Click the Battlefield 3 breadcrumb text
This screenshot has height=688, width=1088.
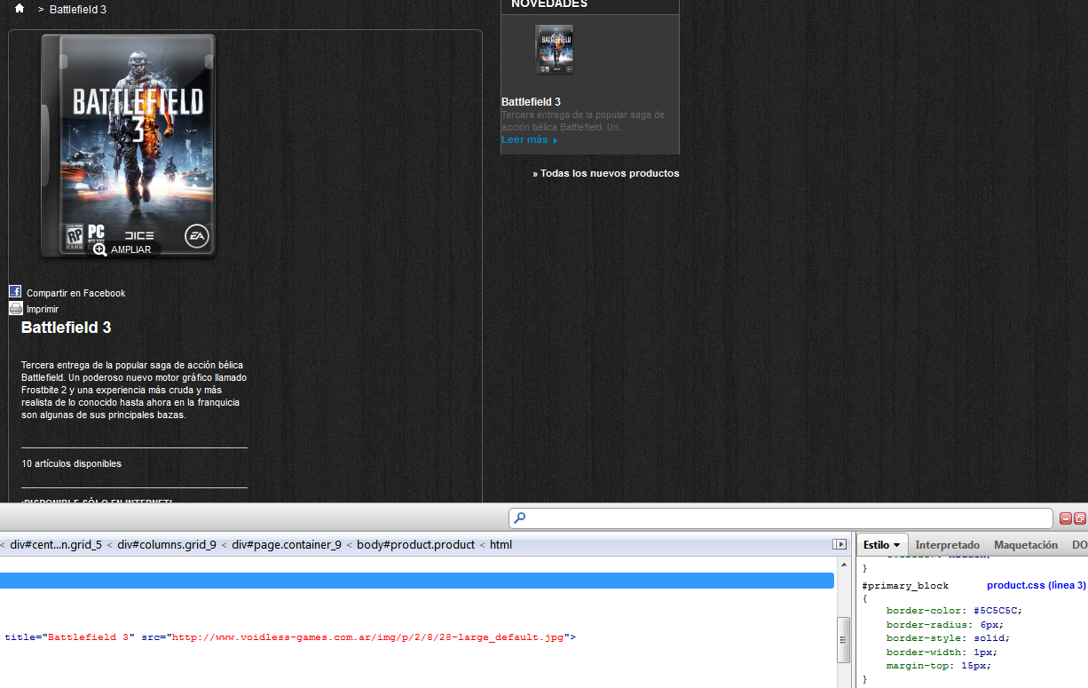click(78, 9)
